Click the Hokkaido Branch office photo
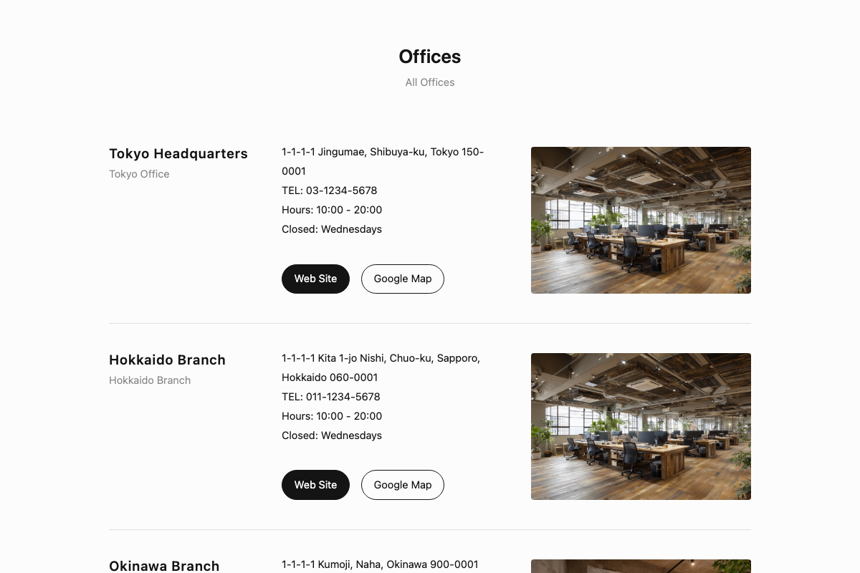The width and height of the screenshot is (860, 573). (x=641, y=426)
